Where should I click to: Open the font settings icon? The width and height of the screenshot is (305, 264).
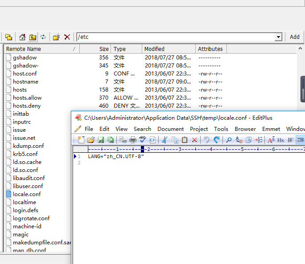click(x=271, y=140)
